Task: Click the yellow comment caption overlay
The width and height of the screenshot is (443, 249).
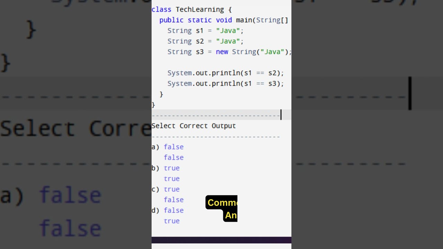Action: tap(221, 209)
